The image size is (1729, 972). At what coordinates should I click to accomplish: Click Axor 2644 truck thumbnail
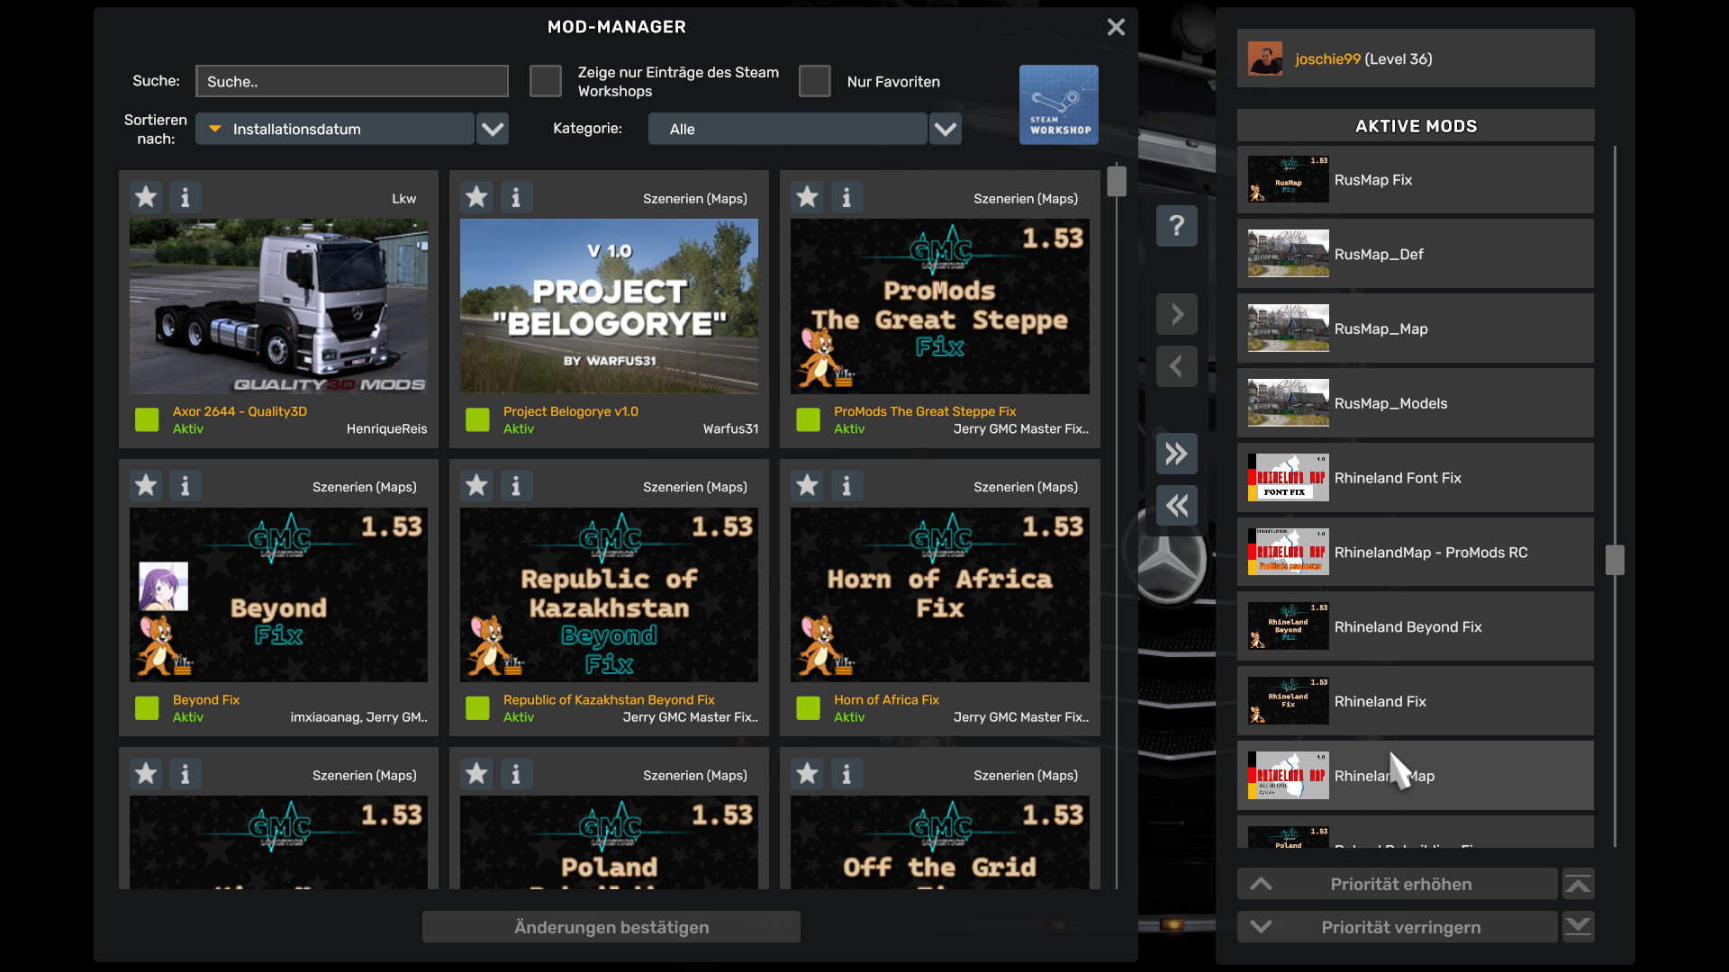pos(278,306)
